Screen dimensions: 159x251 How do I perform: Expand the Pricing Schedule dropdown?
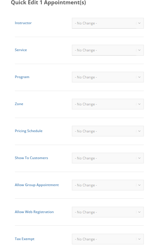[108, 131]
